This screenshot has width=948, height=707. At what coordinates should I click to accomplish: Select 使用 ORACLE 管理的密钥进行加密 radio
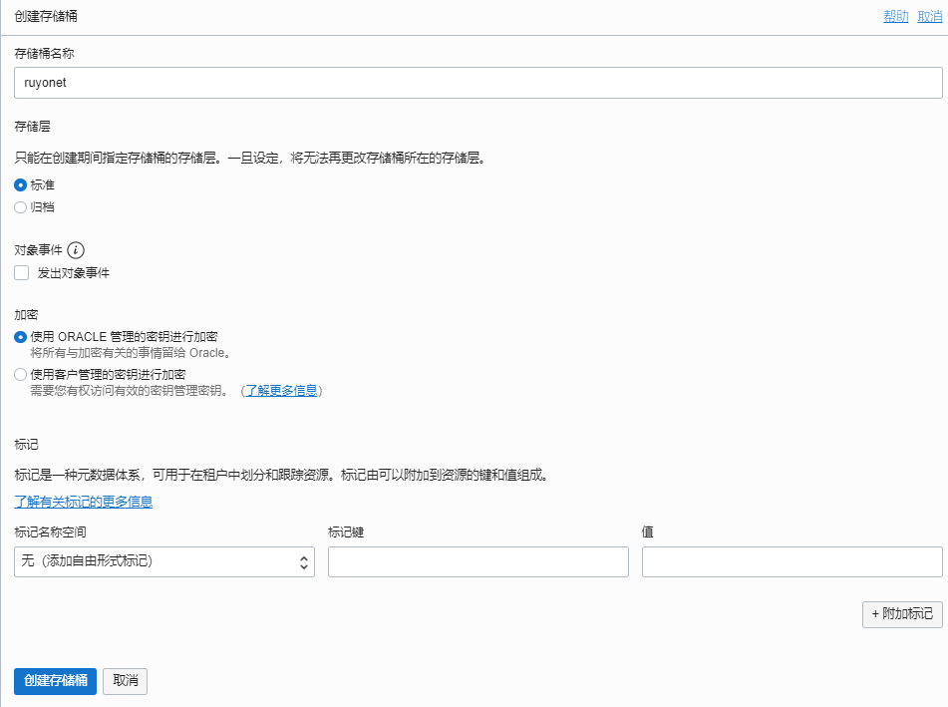[21, 337]
